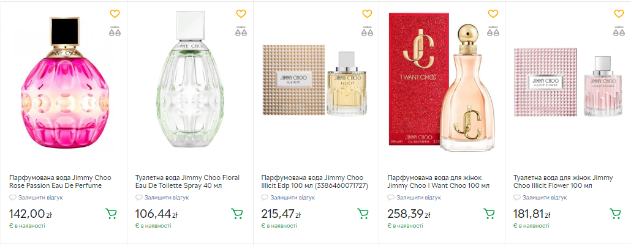
Task: Compare the Jimmy Choo Rose Passion perfume
Action: click(115, 32)
